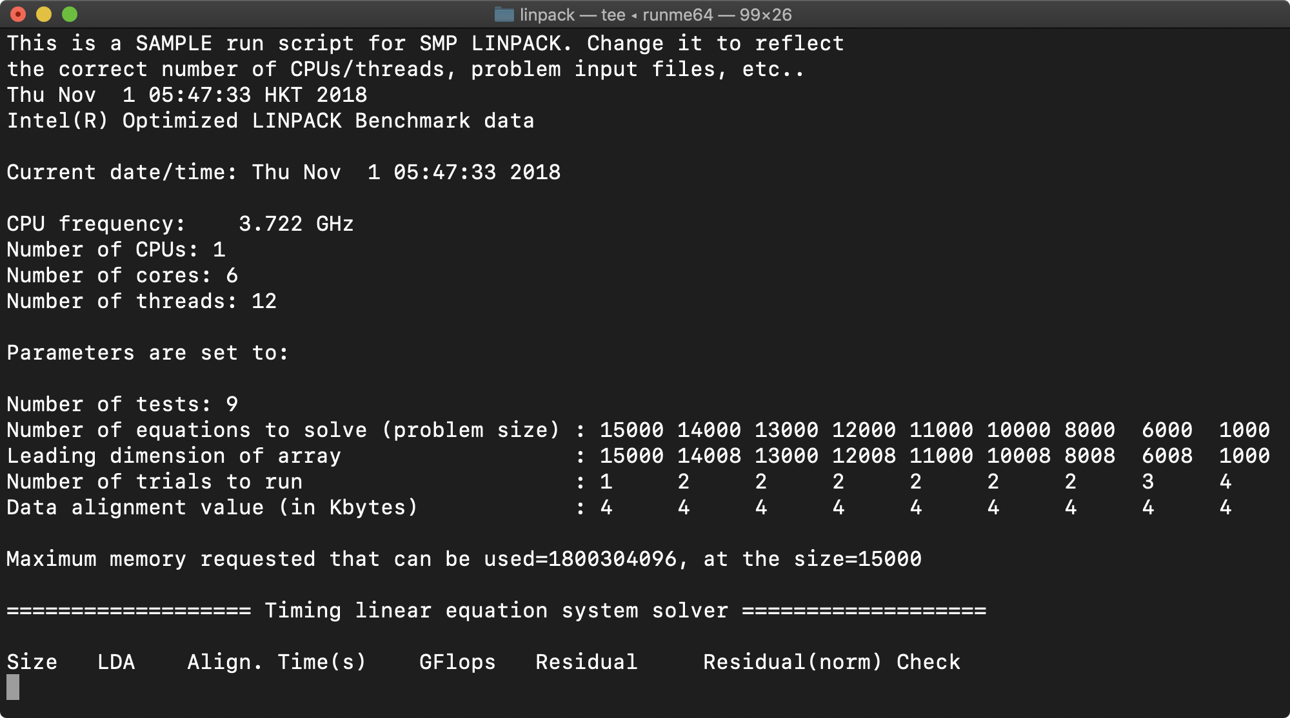This screenshot has height=718, width=1290.
Task: Click the green zoom window button
Action: coord(70,14)
